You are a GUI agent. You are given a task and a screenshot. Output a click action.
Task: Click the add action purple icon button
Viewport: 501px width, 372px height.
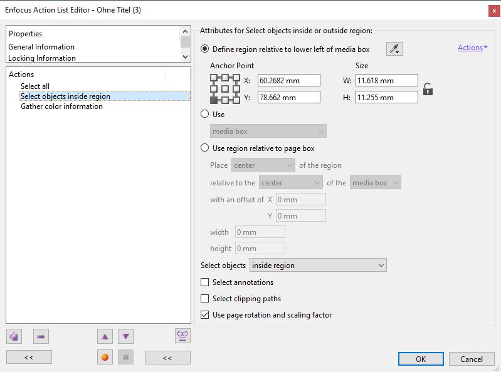pyautogui.click(x=14, y=336)
